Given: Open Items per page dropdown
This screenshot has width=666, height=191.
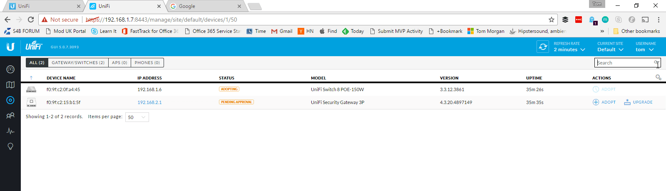Looking at the screenshot, I should pos(137,117).
